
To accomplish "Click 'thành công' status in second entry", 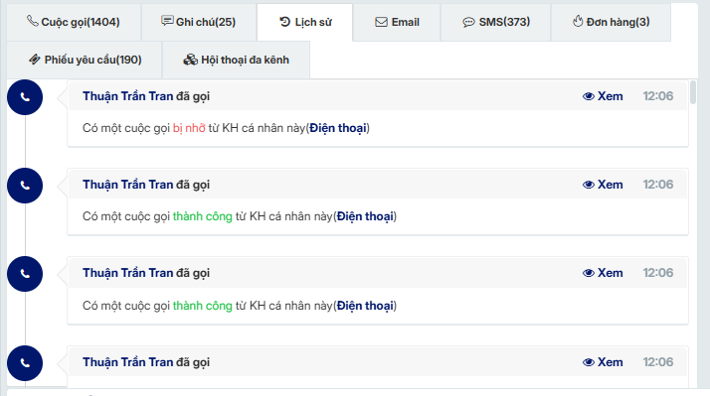I will click(x=203, y=216).
